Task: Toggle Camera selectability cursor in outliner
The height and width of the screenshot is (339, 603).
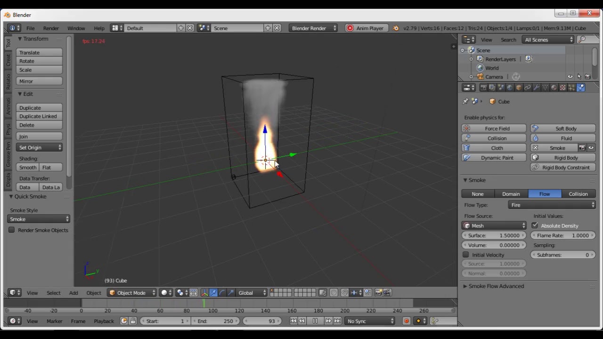Action: 579,77
